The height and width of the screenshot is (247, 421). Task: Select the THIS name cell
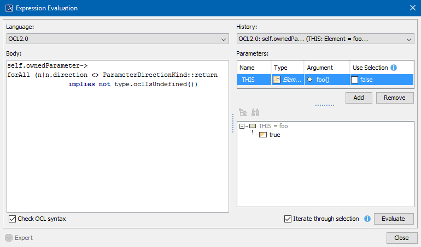254,80
